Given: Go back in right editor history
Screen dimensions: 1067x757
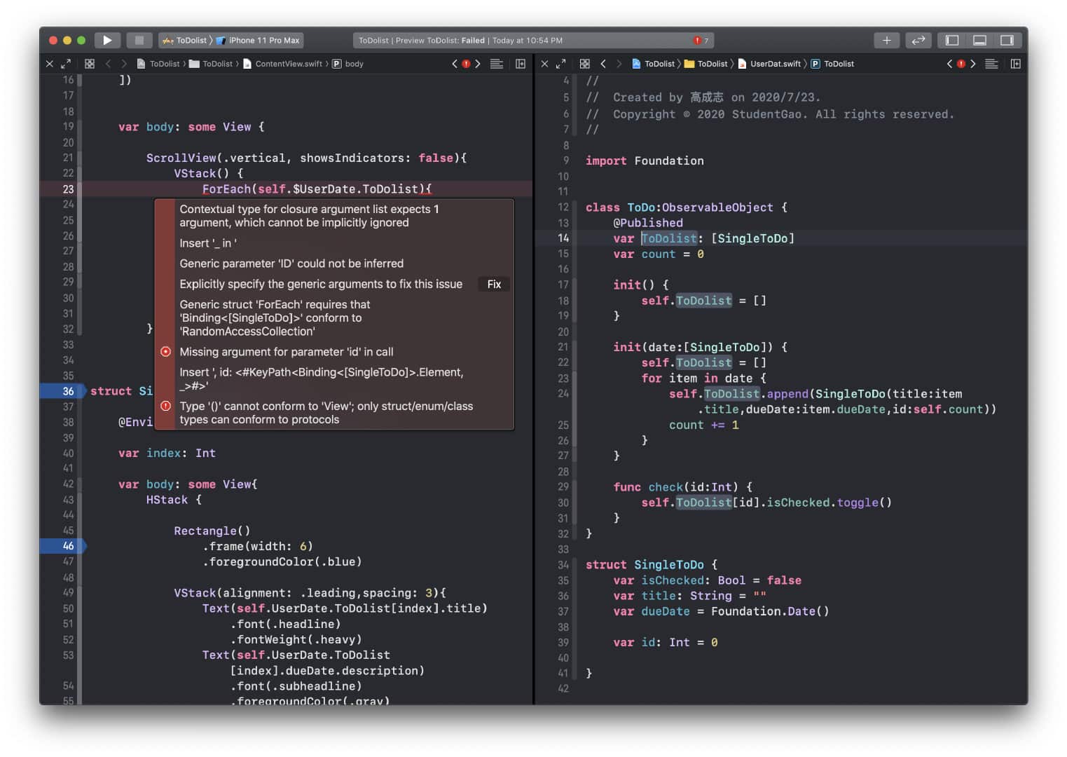Looking at the screenshot, I should [x=603, y=64].
